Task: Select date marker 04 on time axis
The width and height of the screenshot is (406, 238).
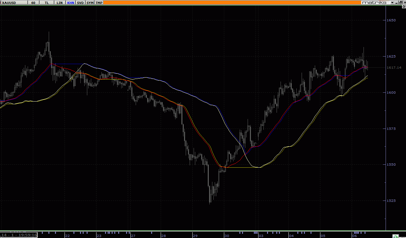Action: click(x=291, y=236)
